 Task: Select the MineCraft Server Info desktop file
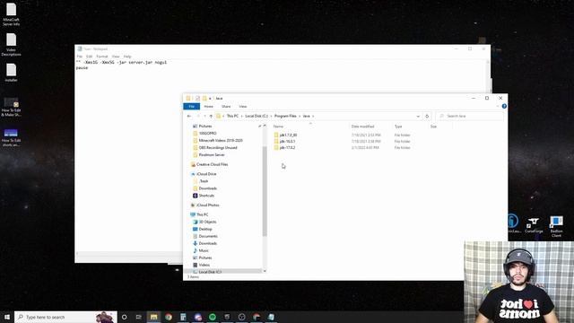[x=11, y=14]
